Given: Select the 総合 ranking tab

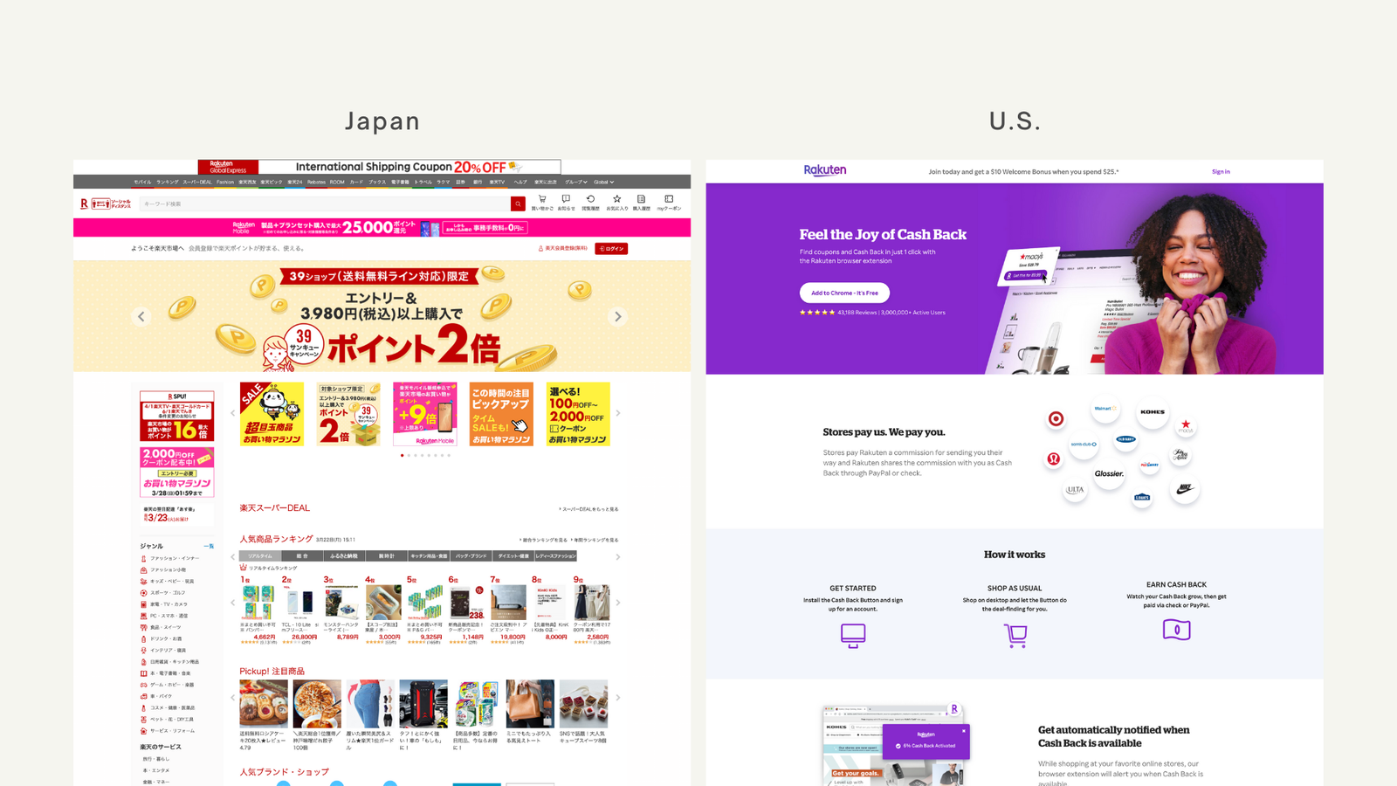Looking at the screenshot, I should pyautogui.click(x=302, y=555).
